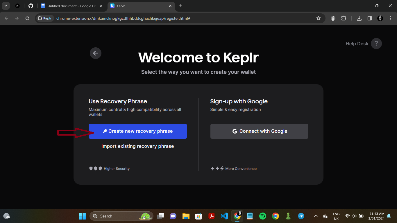This screenshot has height=223, width=397.
Task: Open the chess pawn app on taskbar
Action: 288,216
